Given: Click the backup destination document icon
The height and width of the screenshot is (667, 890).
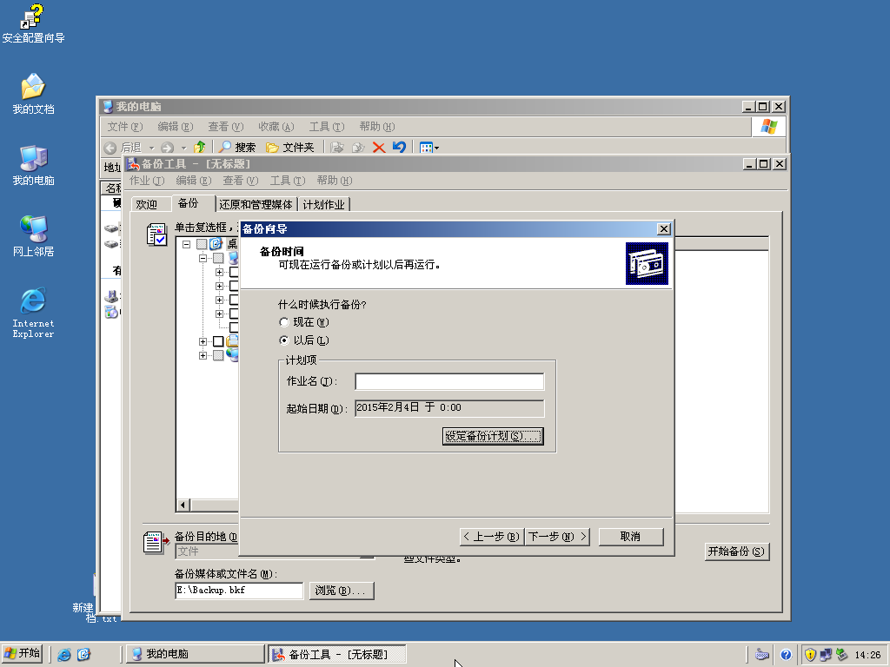Looking at the screenshot, I should tap(156, 542).
